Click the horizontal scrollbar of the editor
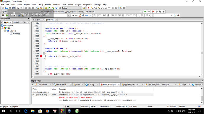 click(x=116, y=77)
